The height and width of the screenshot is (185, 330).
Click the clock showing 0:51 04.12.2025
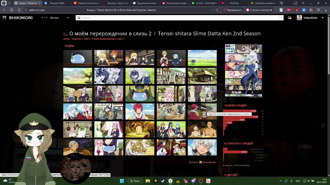[x=322, y=181]
